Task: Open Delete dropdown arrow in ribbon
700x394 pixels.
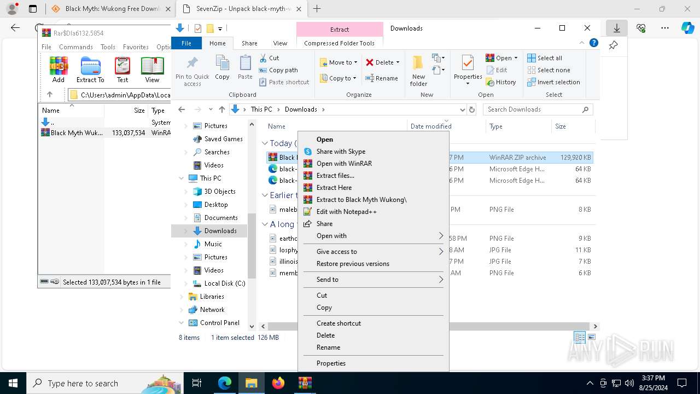Action: point(398,62)
